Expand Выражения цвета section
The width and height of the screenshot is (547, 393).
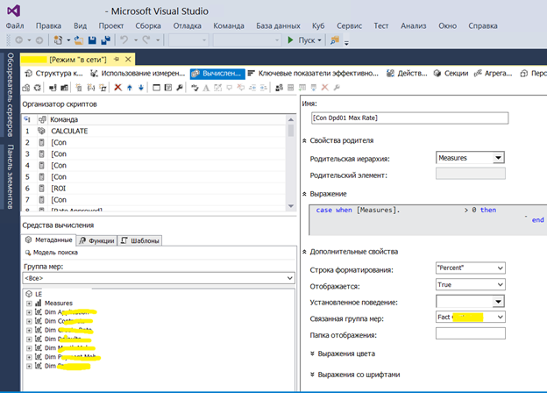coord(312,354)
